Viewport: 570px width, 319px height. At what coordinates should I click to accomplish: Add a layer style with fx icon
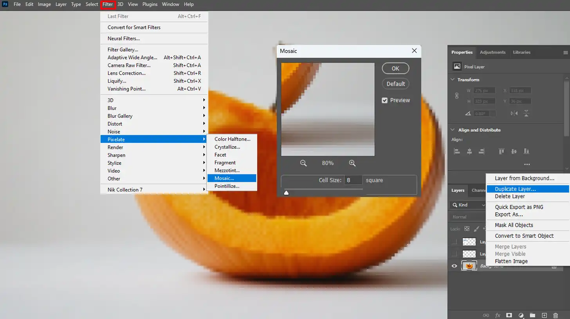click(498, 315)
